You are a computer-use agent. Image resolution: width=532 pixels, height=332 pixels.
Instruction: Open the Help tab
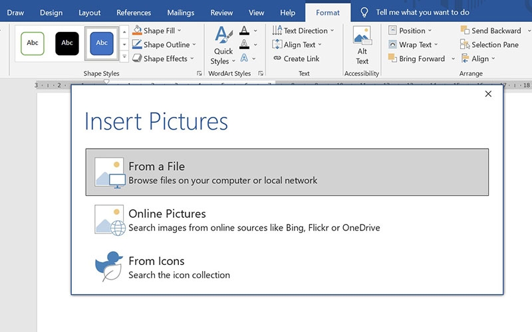(x=287, y=13)
